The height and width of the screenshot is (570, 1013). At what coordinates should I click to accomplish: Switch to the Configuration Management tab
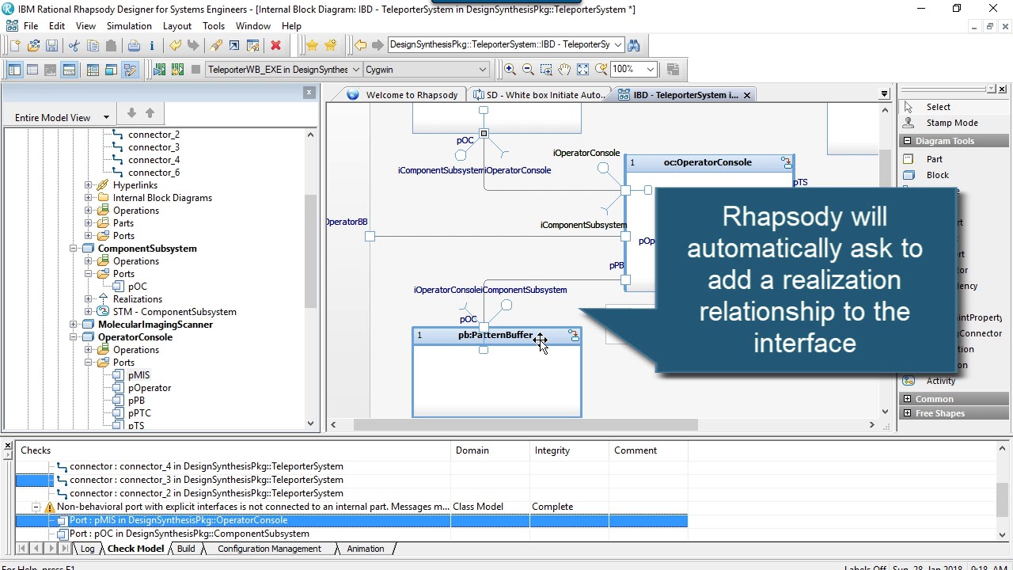coord(269,549)
